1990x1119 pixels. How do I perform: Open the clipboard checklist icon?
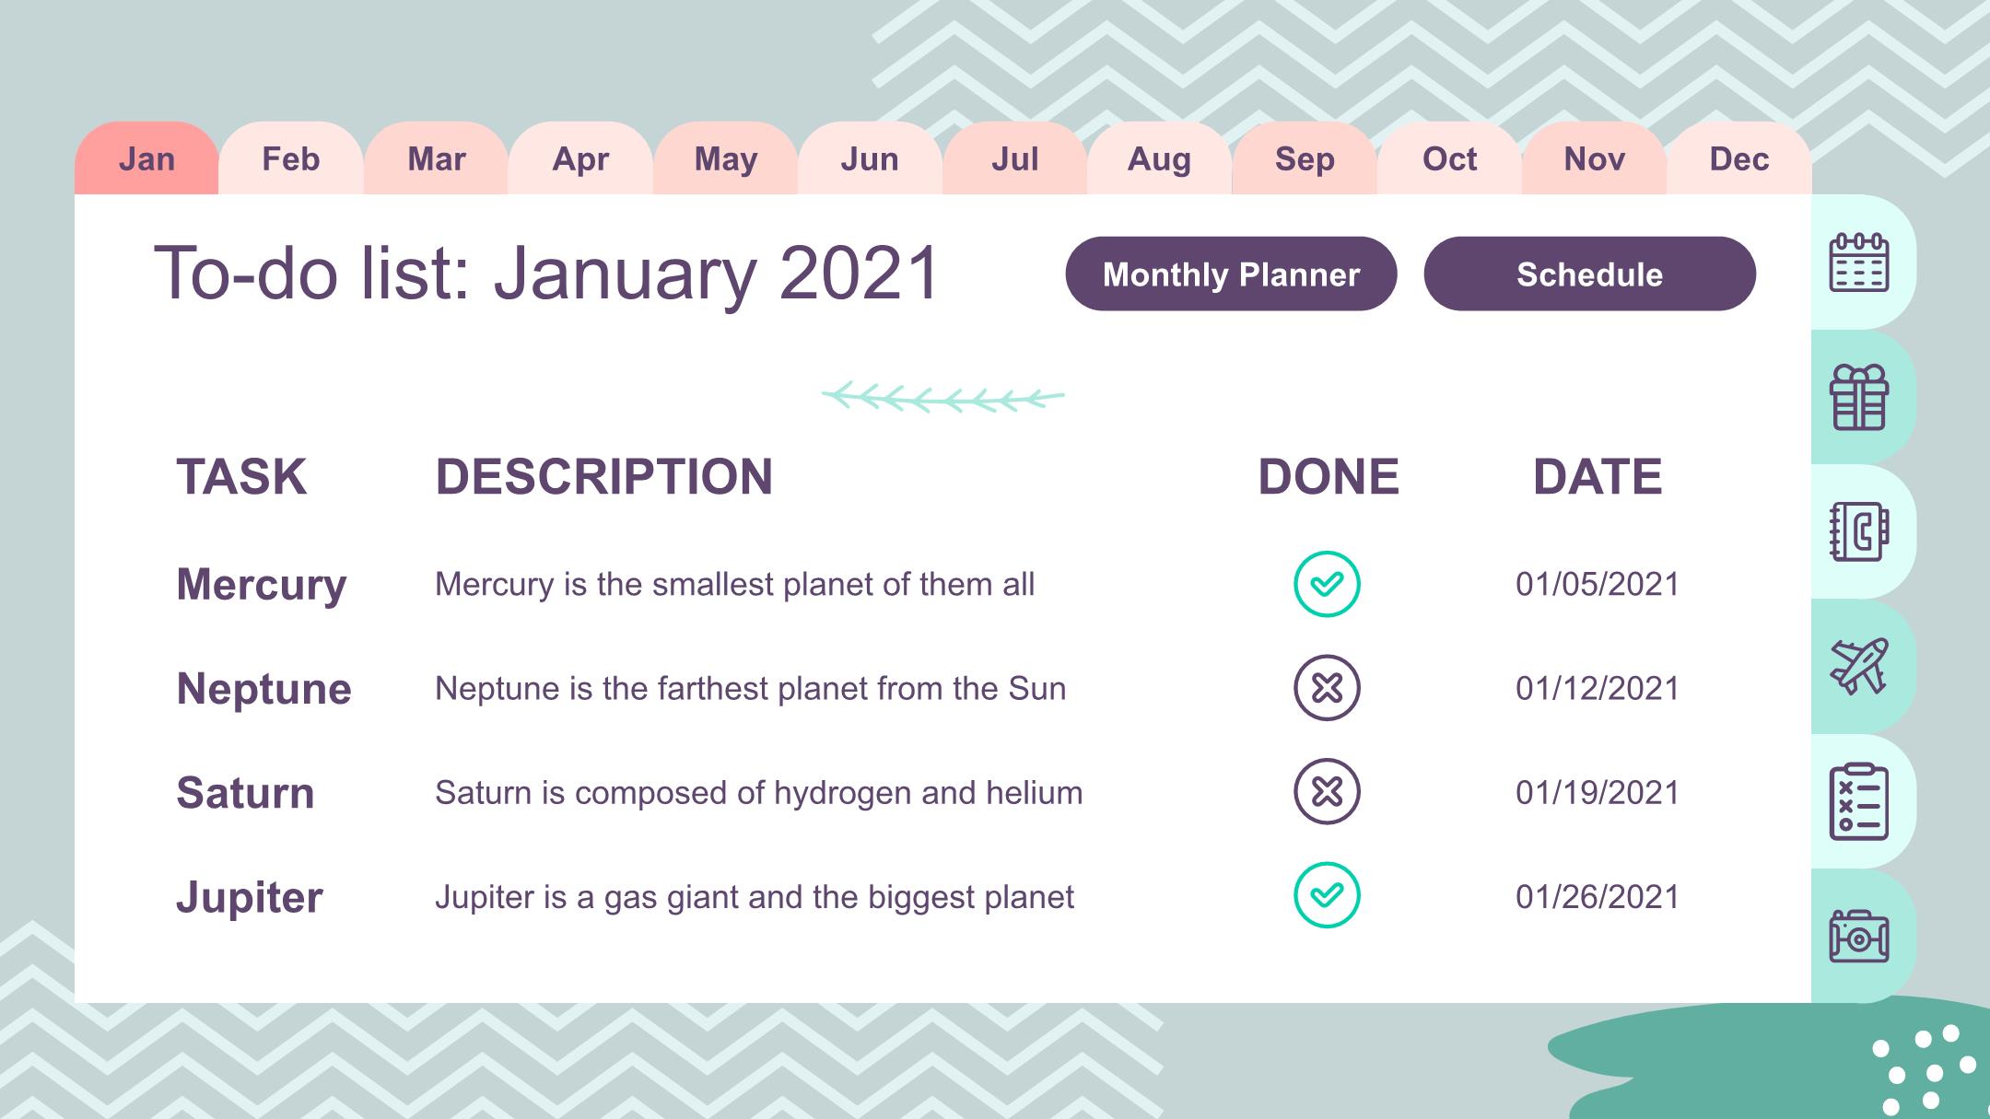(x=1858, y=801)
